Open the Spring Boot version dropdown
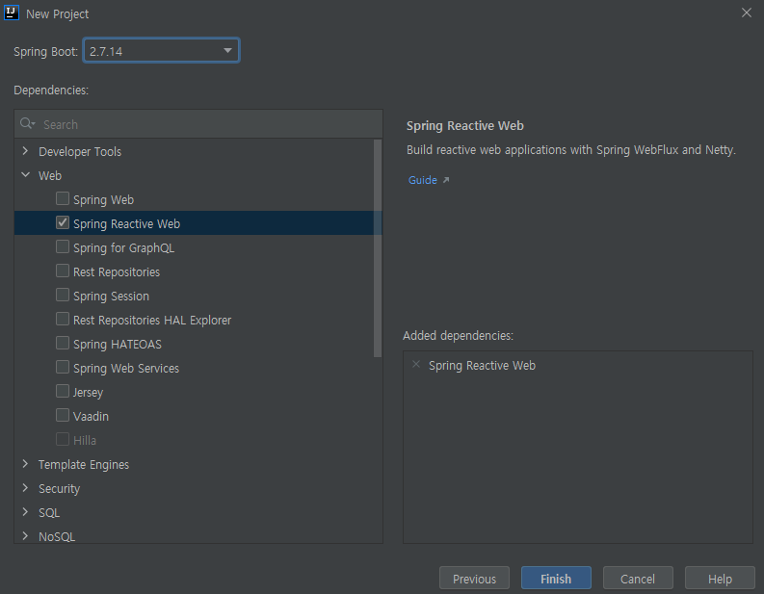This screenshot has height=594, width=764. coord(161,51)
